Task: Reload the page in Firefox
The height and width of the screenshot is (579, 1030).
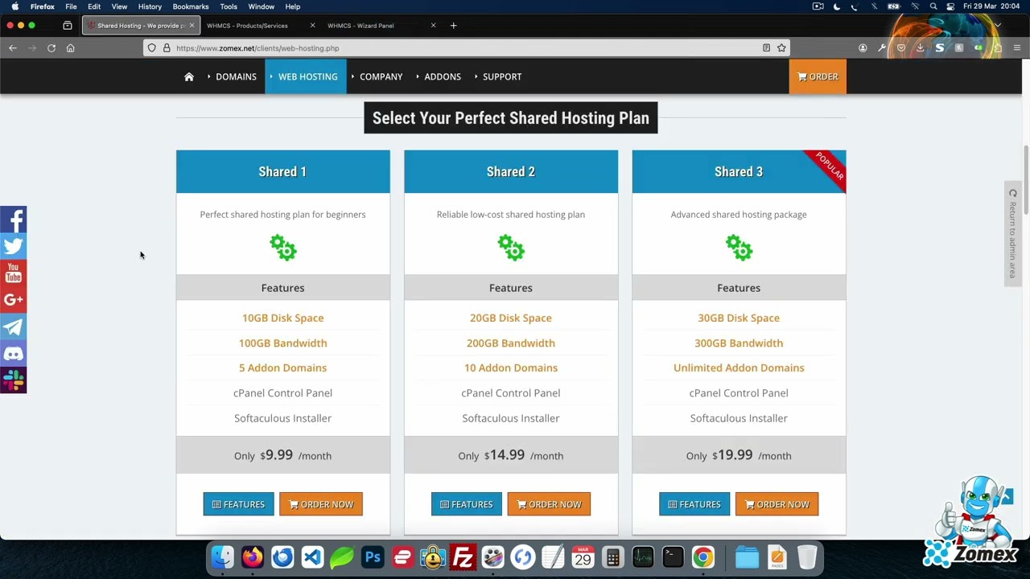Action: (51, 48)
